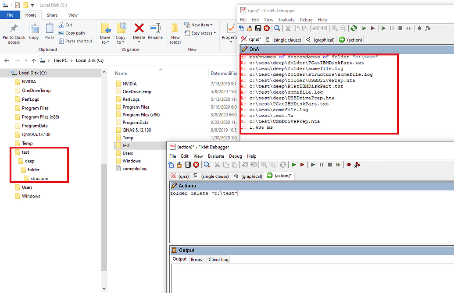This screenshot has height=293, width=454.
Task: Click the red X Delete icon in Explorer ribbon
Action: [139, 28]
